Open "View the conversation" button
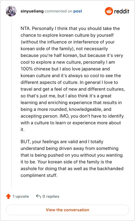Viewport: 135px width, 221px height. pos(67,210)
